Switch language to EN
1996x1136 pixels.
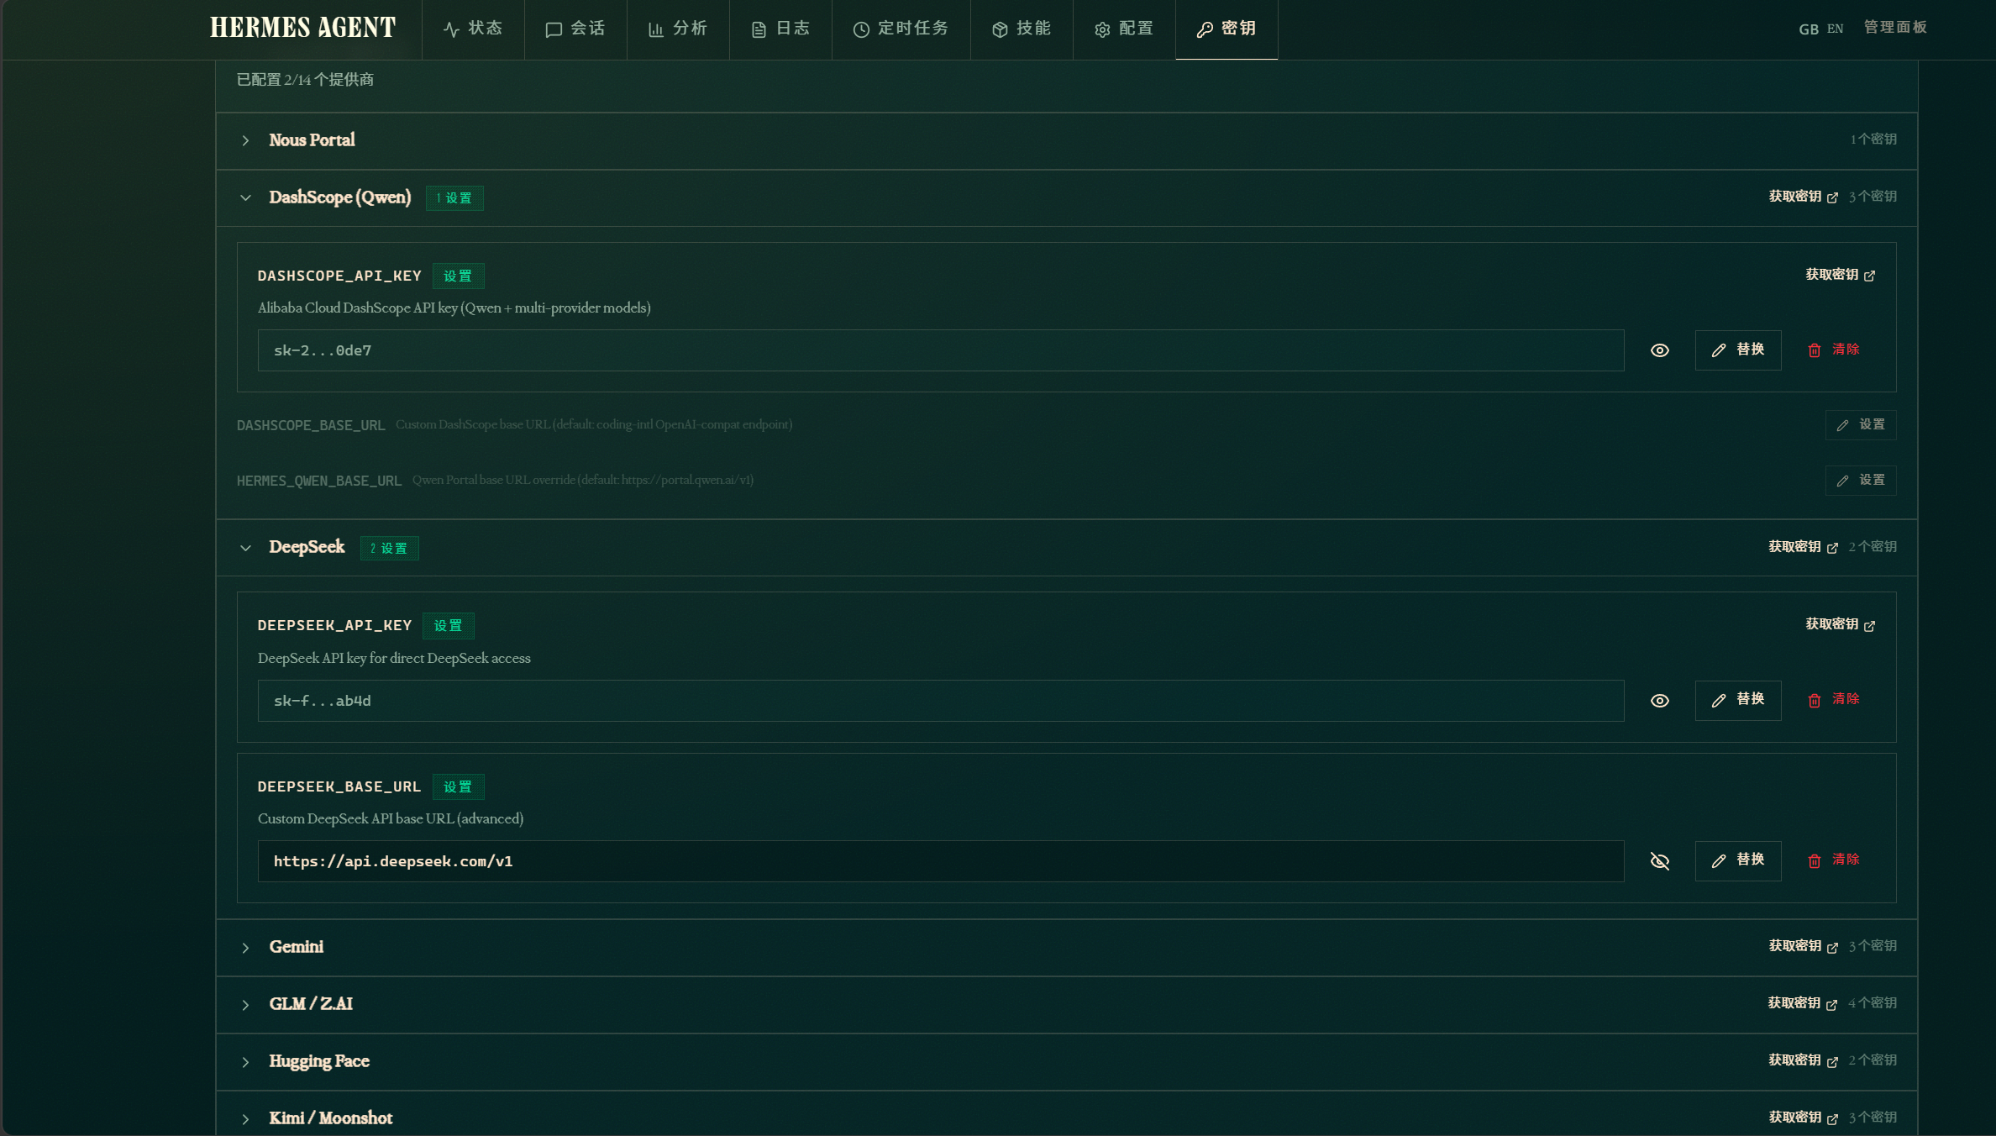coord(1836,29)
